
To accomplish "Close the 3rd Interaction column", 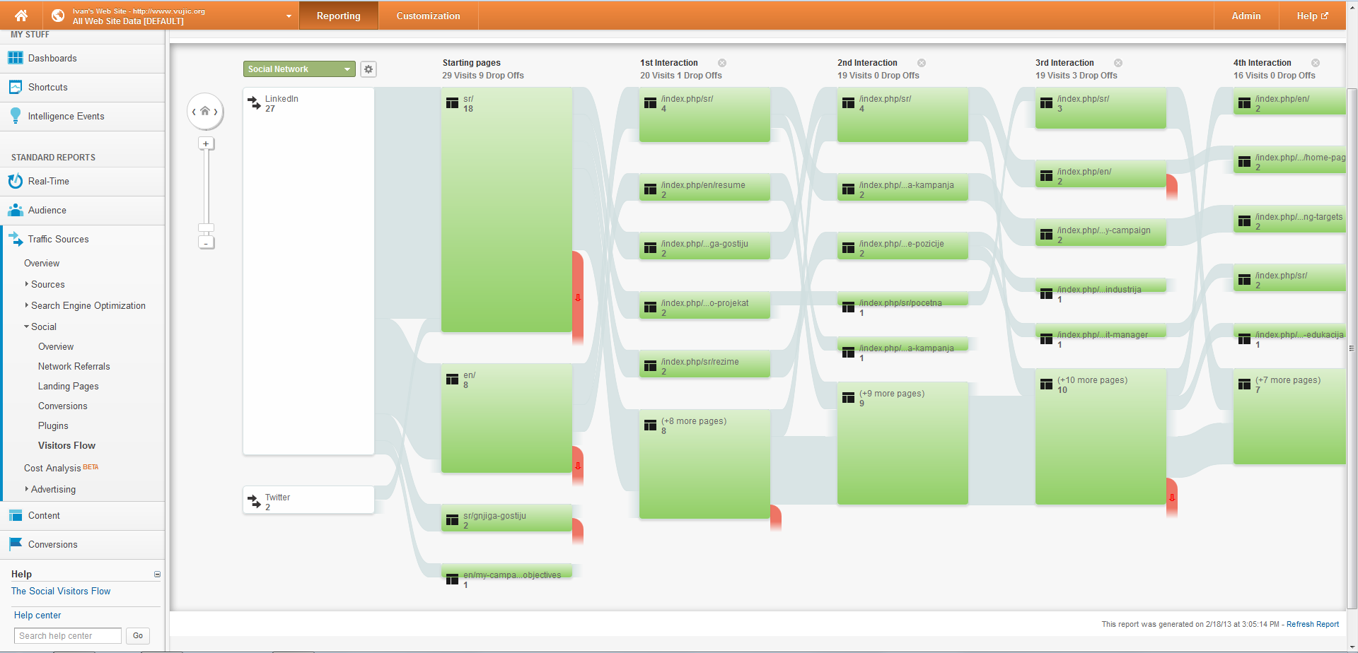I will point(1118,63).
